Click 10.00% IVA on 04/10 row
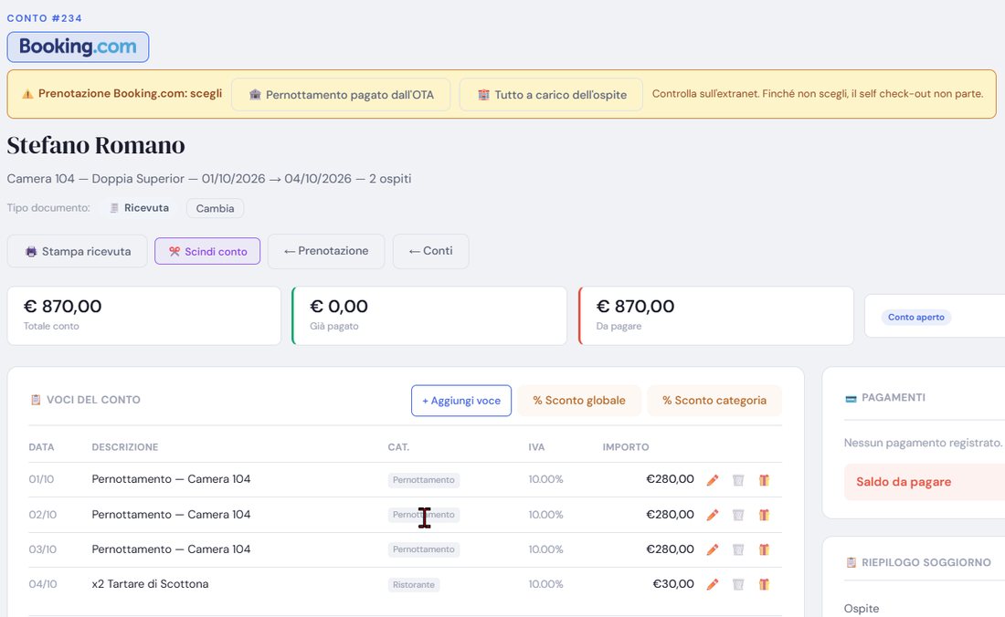1005x617 pixels. pyautogui.click(x=546, y=584)
